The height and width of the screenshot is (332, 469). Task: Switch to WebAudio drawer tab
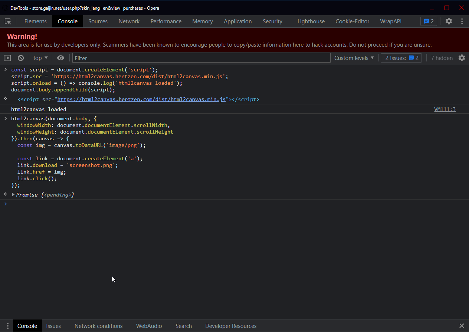point(149,326)
